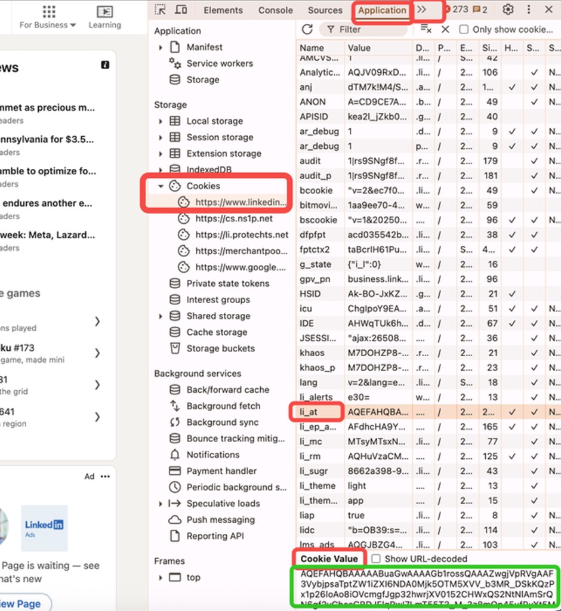This screenshot has width=561, height=611.
Task: Show more DevTools tabs chevron
Action: pyautogui.click(x=421, y=10)
